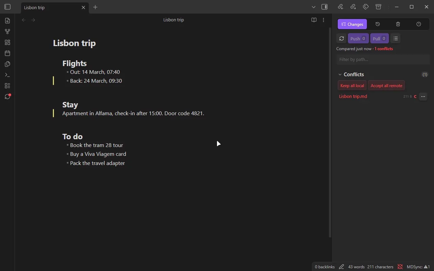Image resolution: width=434 pixels, height=271 pixels.
Task: Click Keep all local
Action: [352, 86]
